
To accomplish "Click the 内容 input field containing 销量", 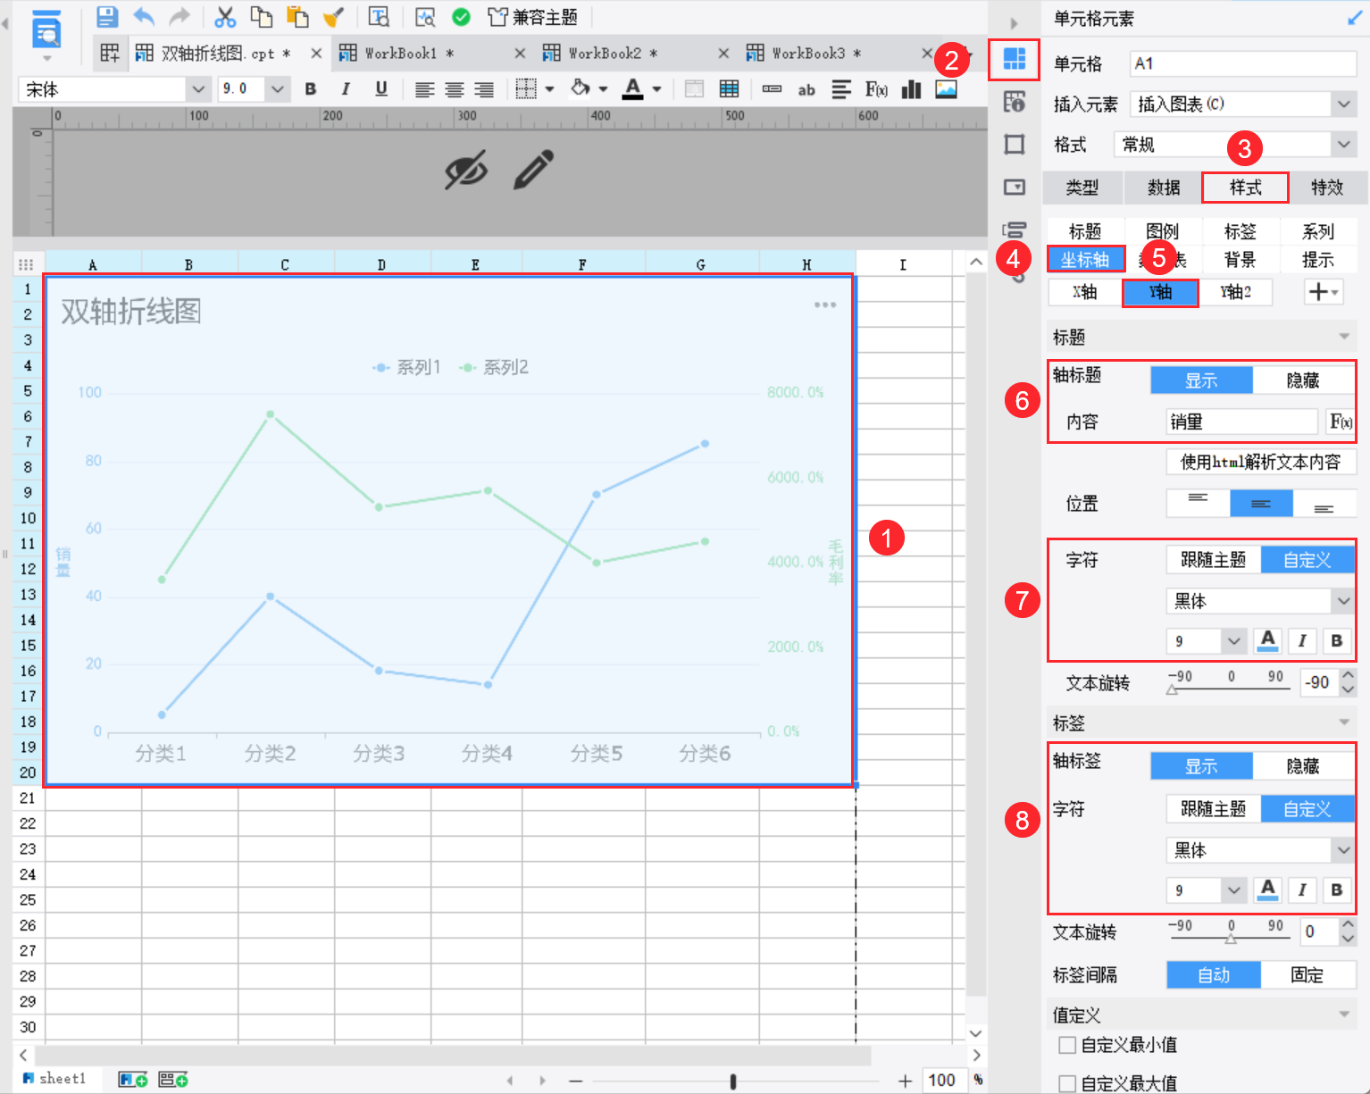I will 1242,422.
